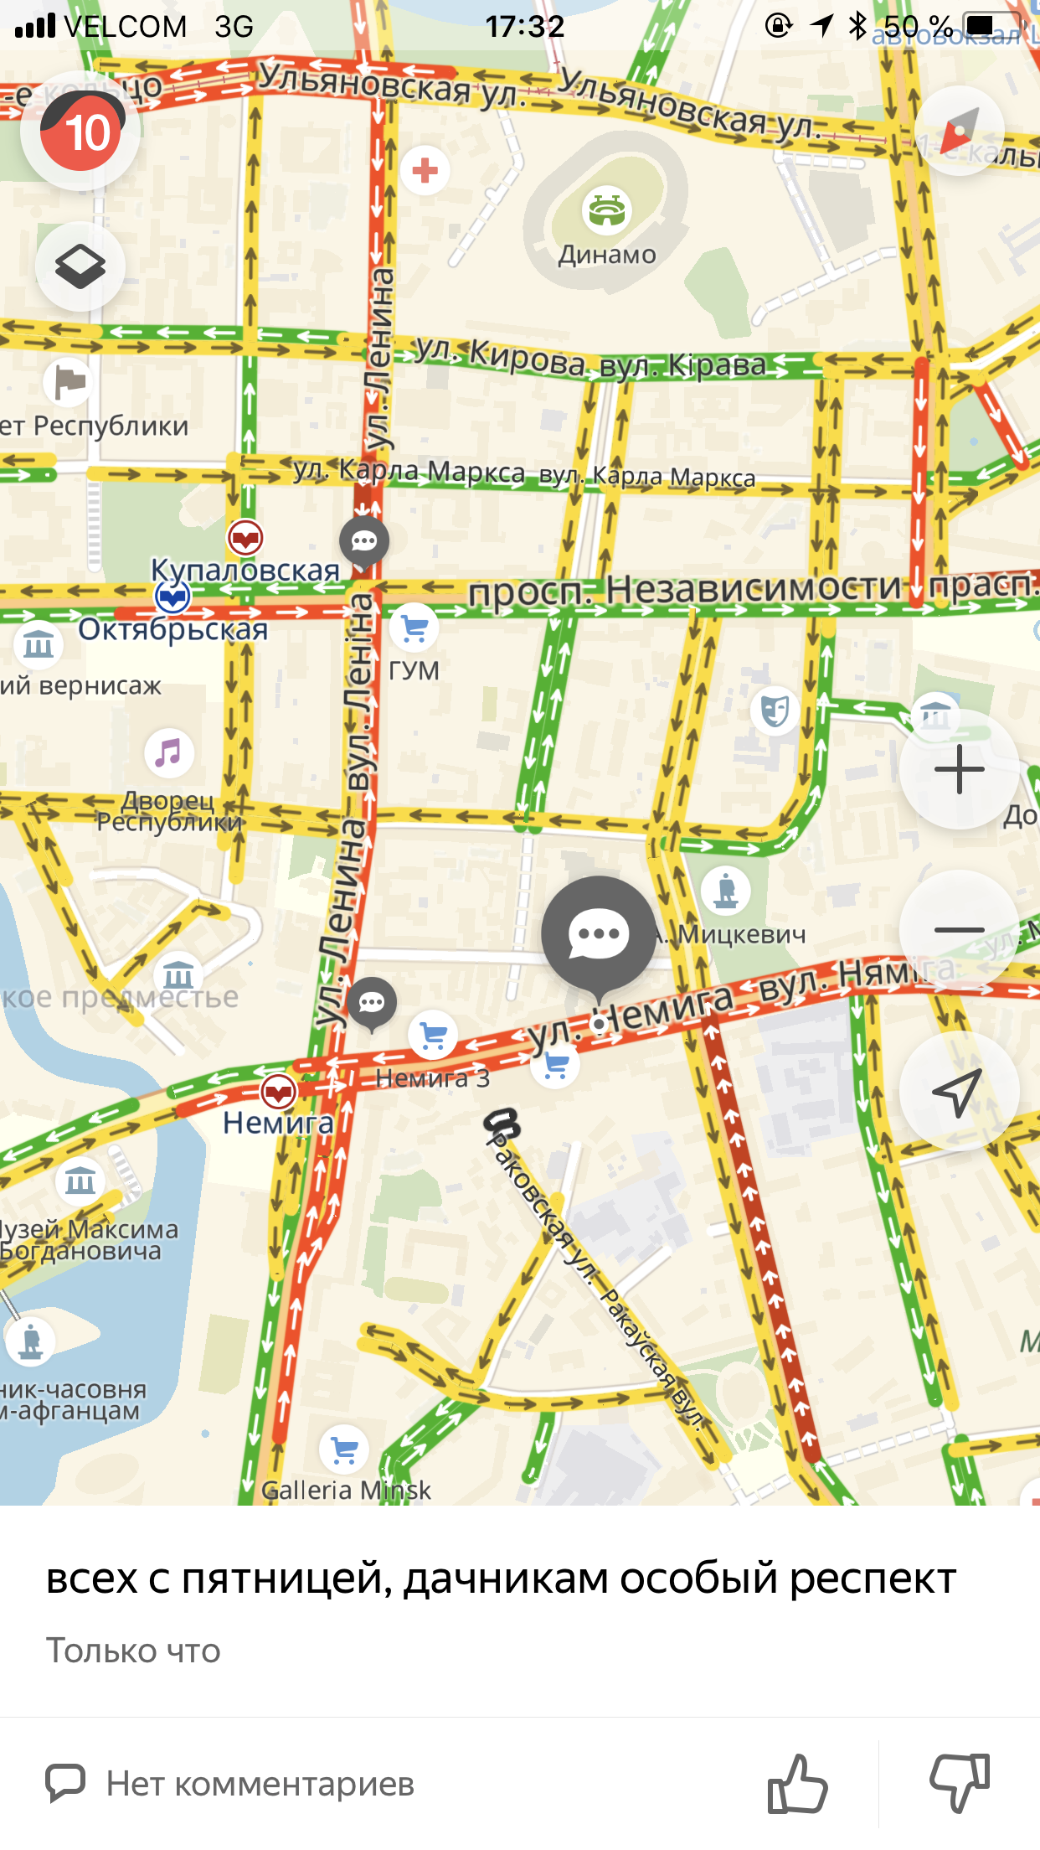Open the map layers button

(80, 266)
